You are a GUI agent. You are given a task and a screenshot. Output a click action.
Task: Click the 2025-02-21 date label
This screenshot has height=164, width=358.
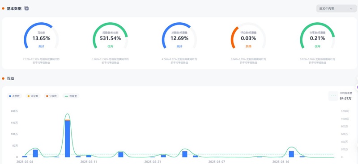(x=153, y=162)
